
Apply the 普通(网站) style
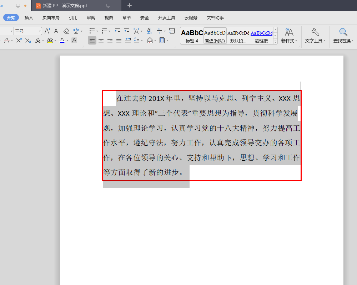pyautogui.click(x=215, y=36)
